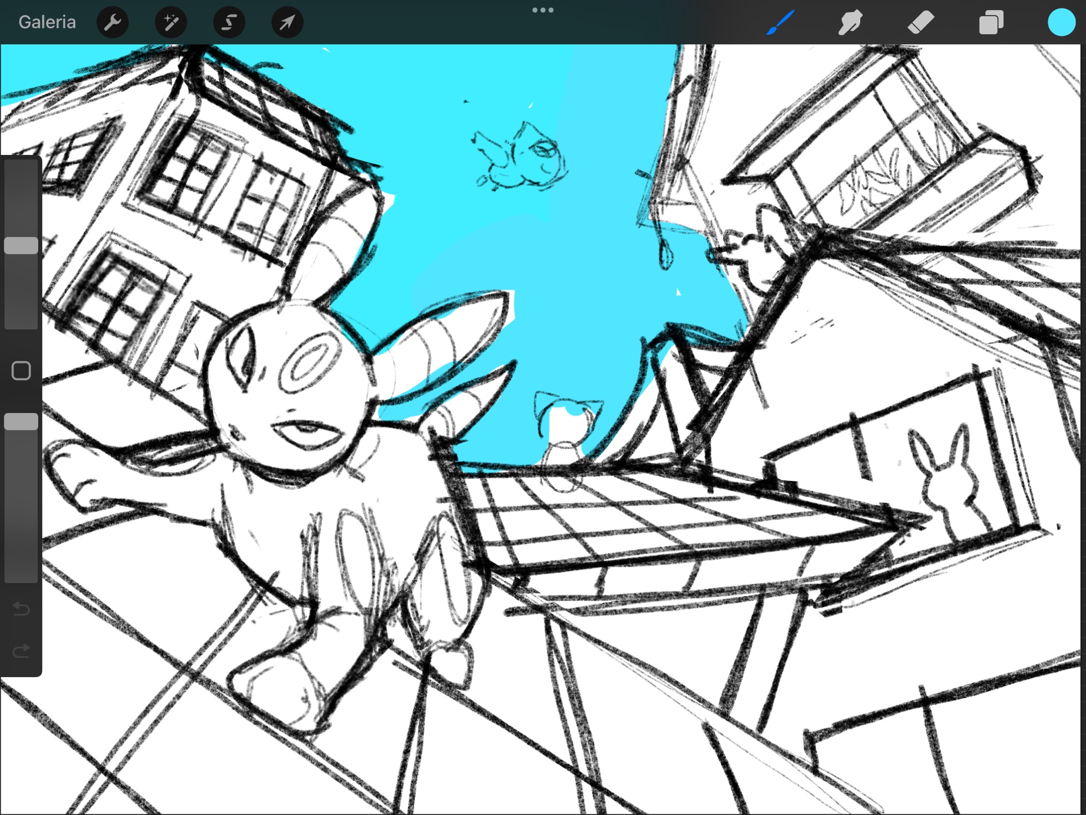Undo the last stroke
This screenshot has width=1086, height=815.
pos(21,608)
